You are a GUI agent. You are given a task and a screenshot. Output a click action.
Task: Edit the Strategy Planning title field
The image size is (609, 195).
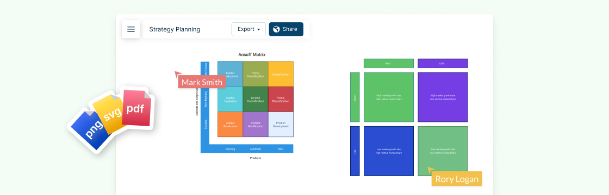pos(175,29)
